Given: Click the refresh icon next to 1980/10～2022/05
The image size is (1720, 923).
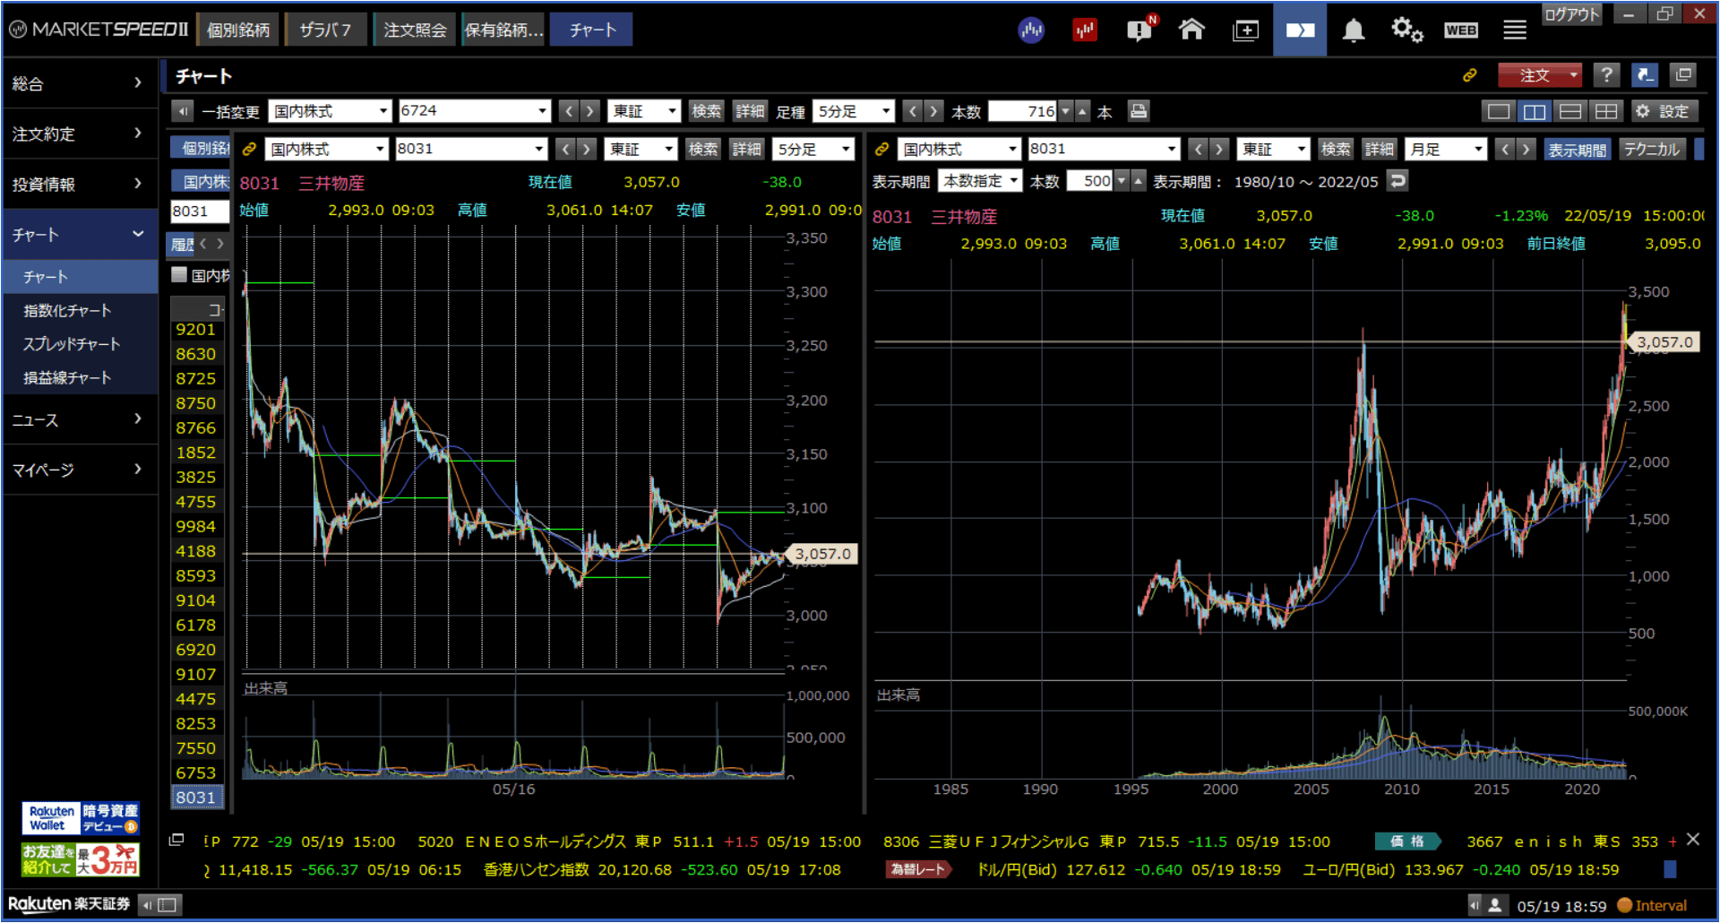Looking at the screenshot, I should point(1397,181).
